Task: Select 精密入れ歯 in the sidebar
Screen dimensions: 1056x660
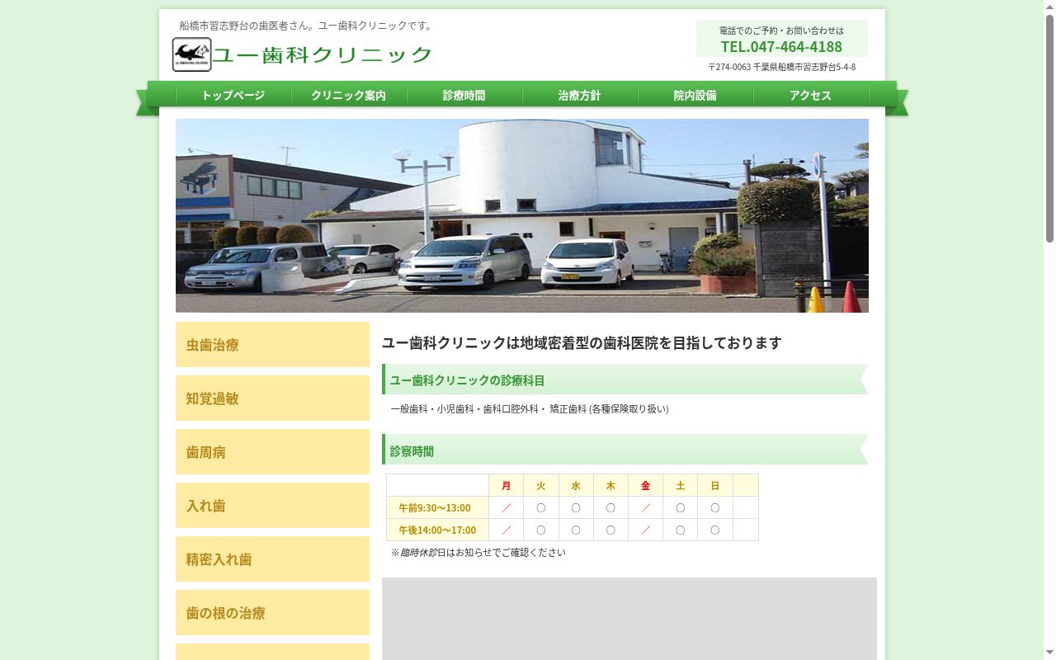Action: (x=272, y=559)
